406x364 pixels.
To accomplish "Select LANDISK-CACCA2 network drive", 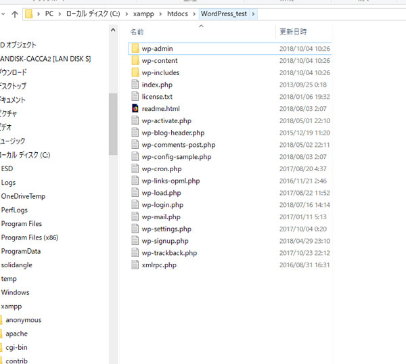I will pos(45,59).
